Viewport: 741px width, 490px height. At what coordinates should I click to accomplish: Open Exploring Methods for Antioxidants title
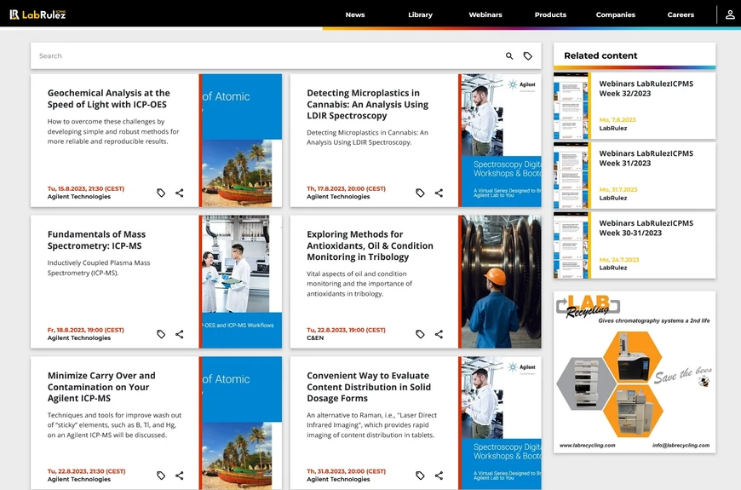point(370,245)
